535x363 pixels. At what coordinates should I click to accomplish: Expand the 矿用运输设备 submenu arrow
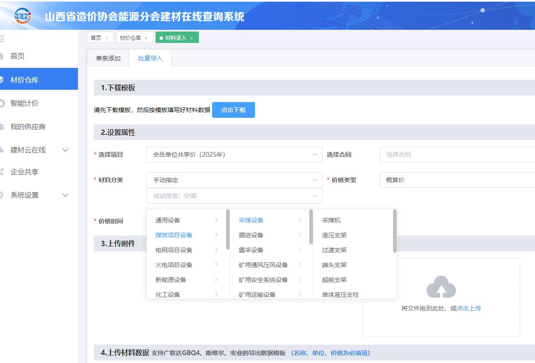coord(300,294)
